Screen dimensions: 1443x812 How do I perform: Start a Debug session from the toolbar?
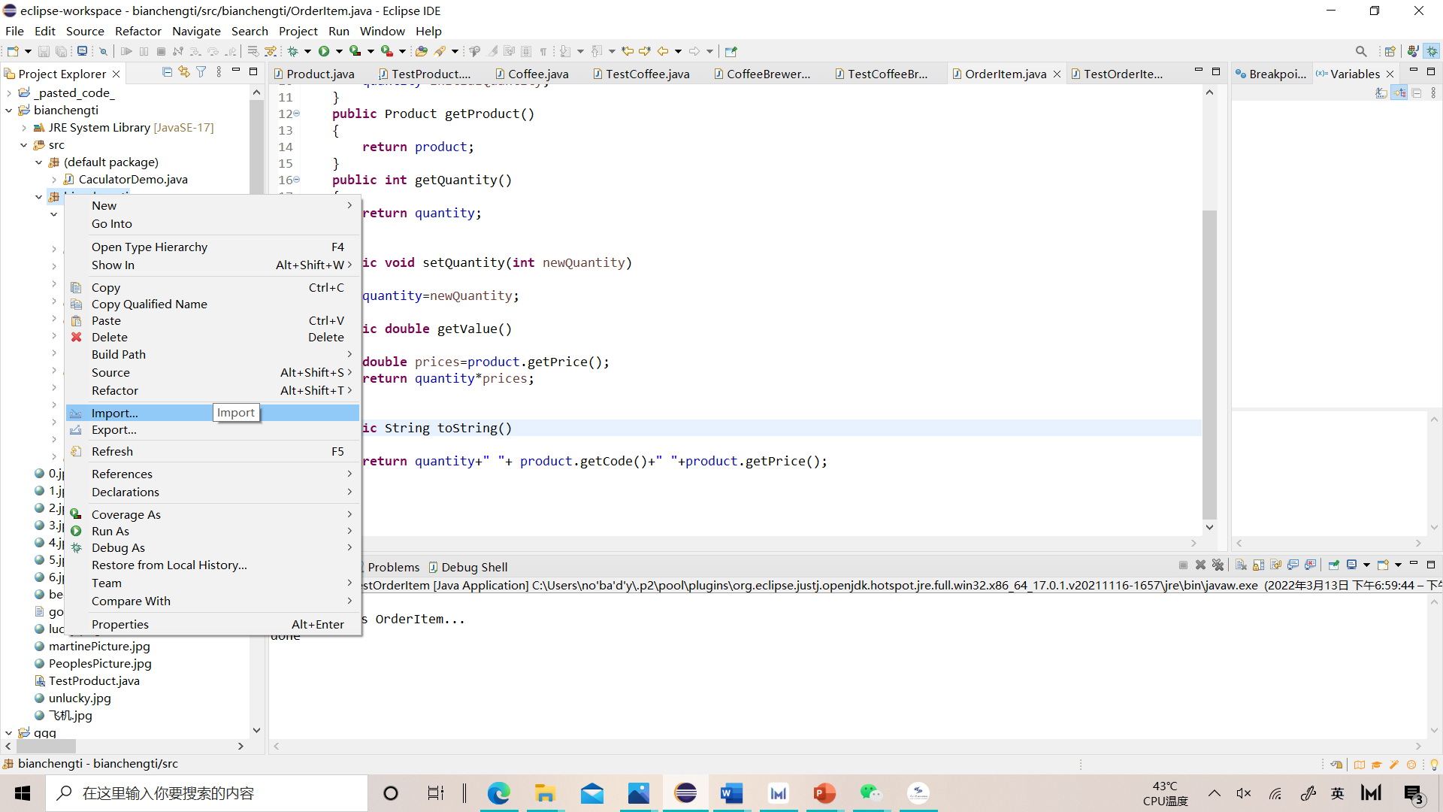click(292, 51)
